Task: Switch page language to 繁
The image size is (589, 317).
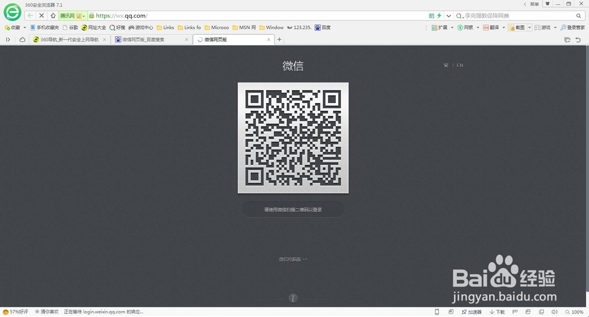Action: point(446,65)
